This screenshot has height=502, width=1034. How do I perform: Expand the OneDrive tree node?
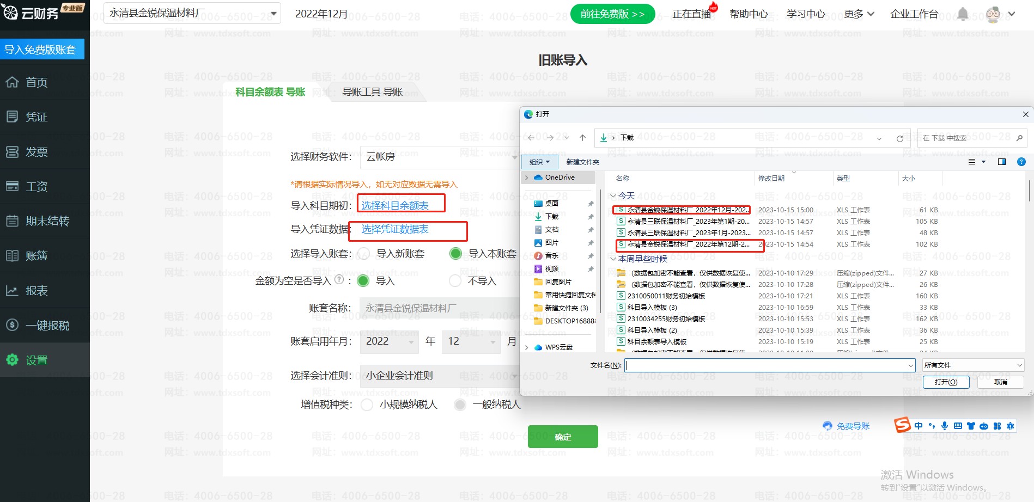coord(527,177)
